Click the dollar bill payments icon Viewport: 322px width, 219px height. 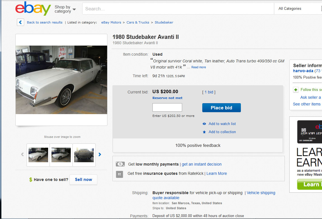pos(120,164)
